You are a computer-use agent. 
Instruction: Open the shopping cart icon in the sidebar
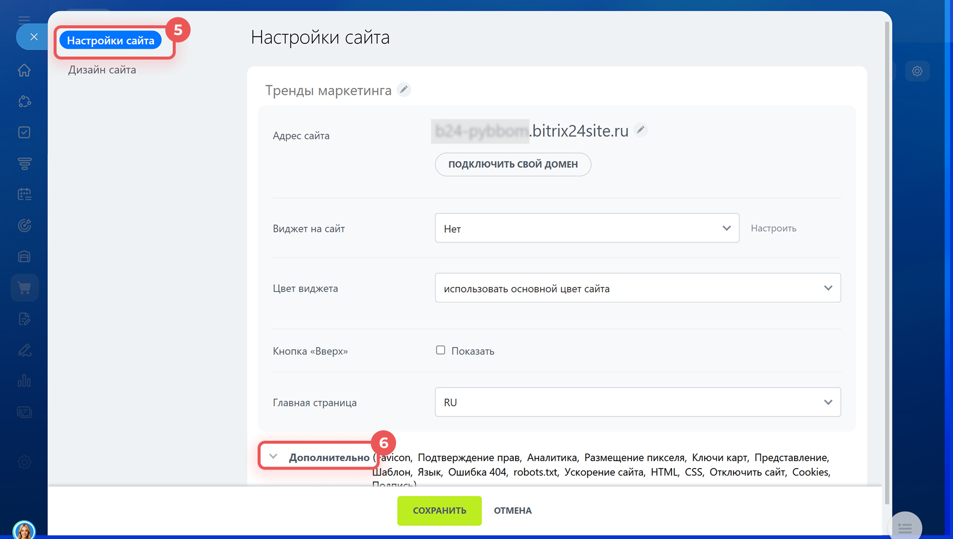24,288
